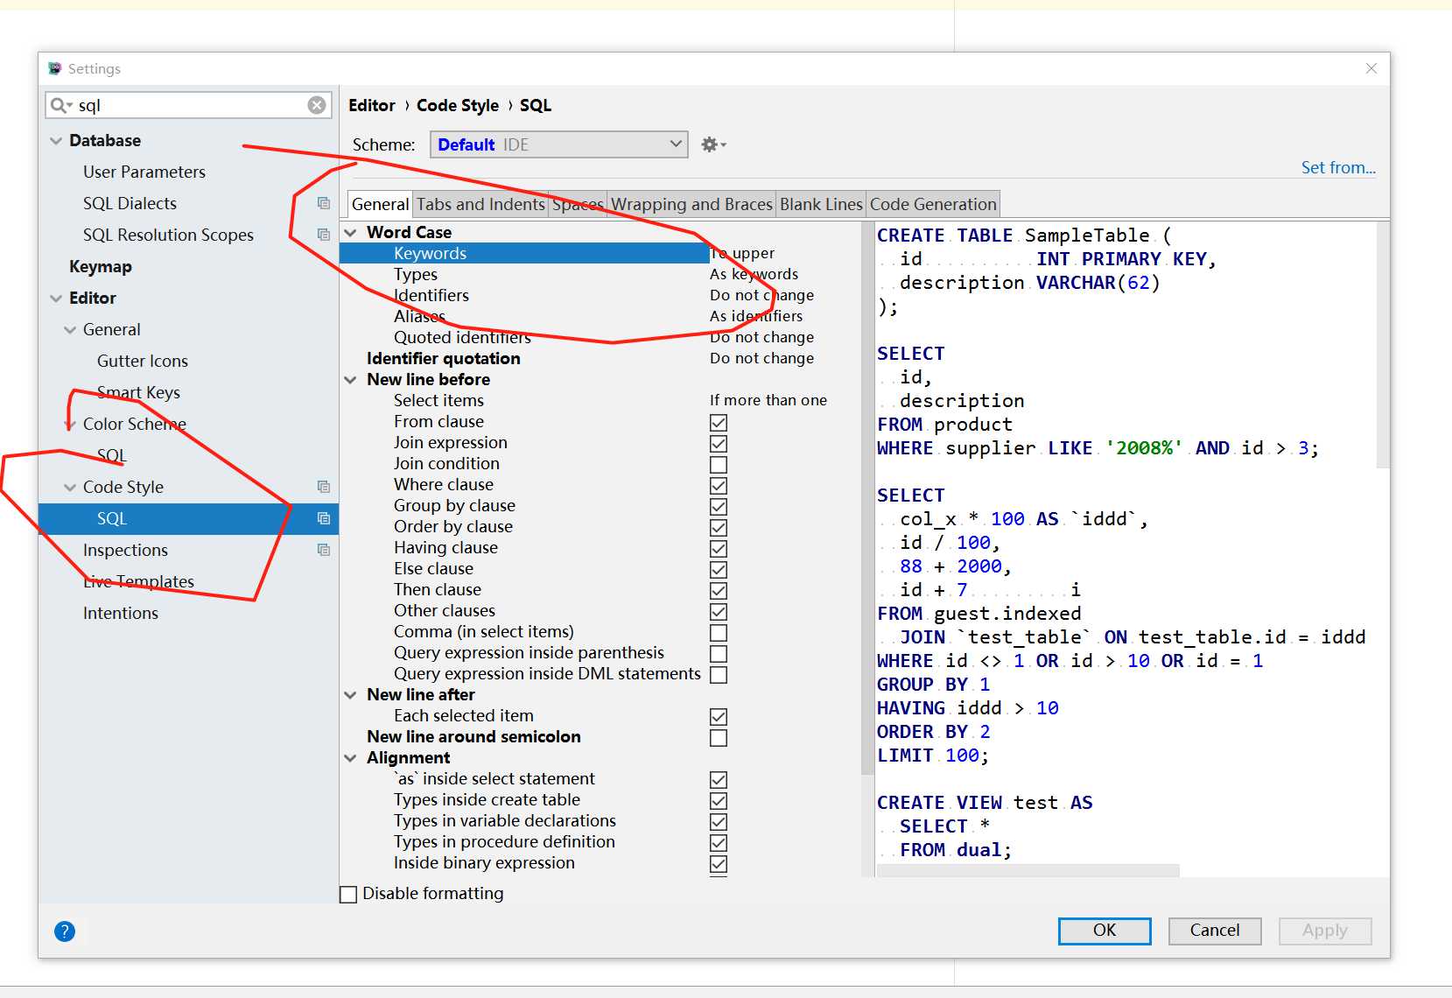Enable the Join condition checkbox

(x=719, y=465)
